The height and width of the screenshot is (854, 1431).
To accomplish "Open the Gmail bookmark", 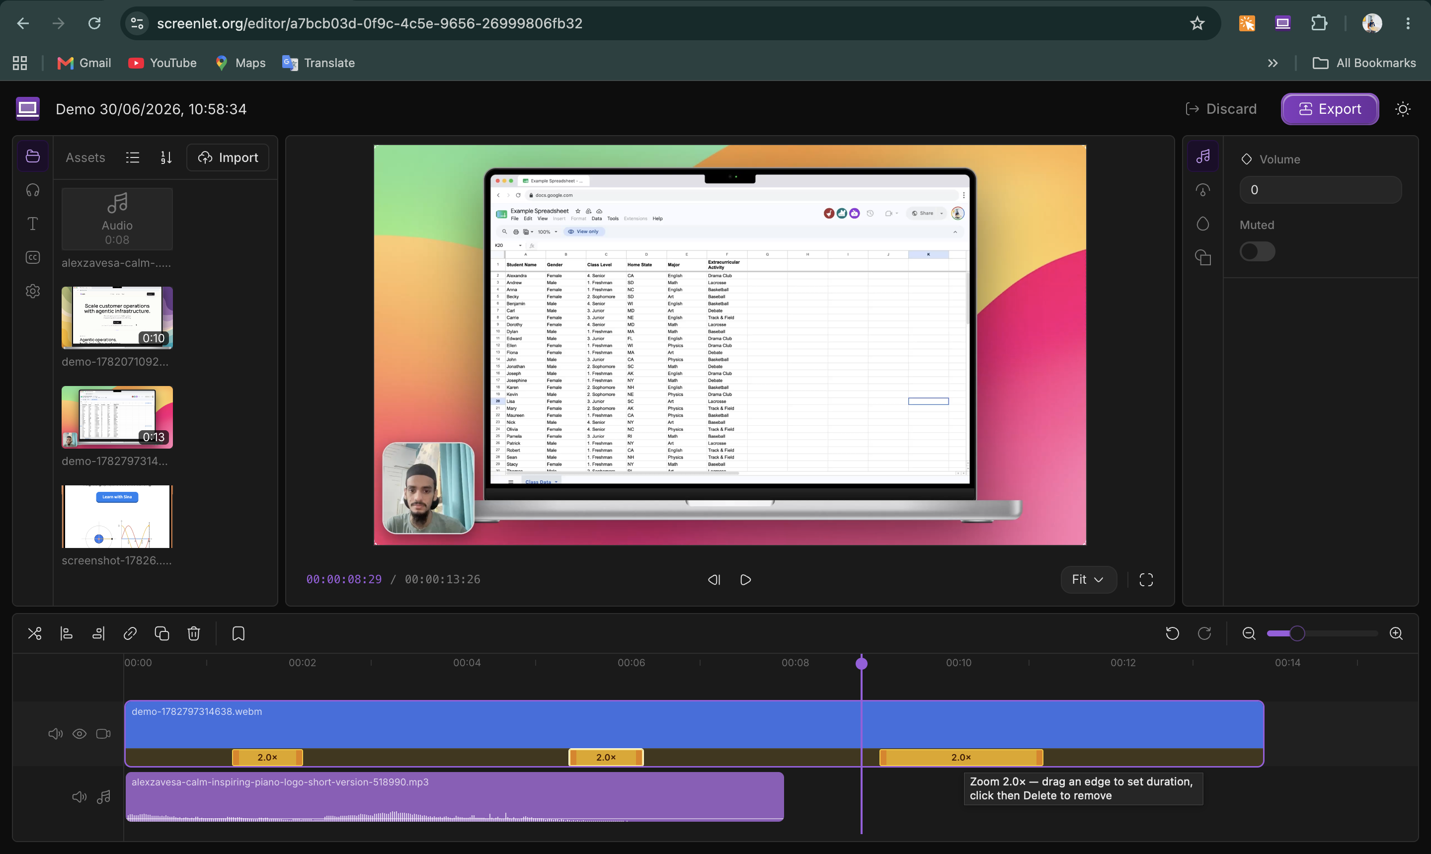I will pos(84,63).
